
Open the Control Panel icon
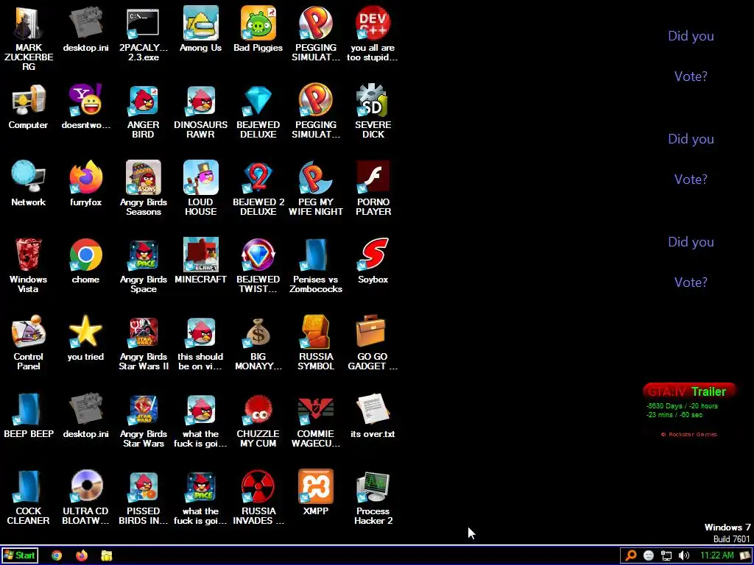(29, 333)
